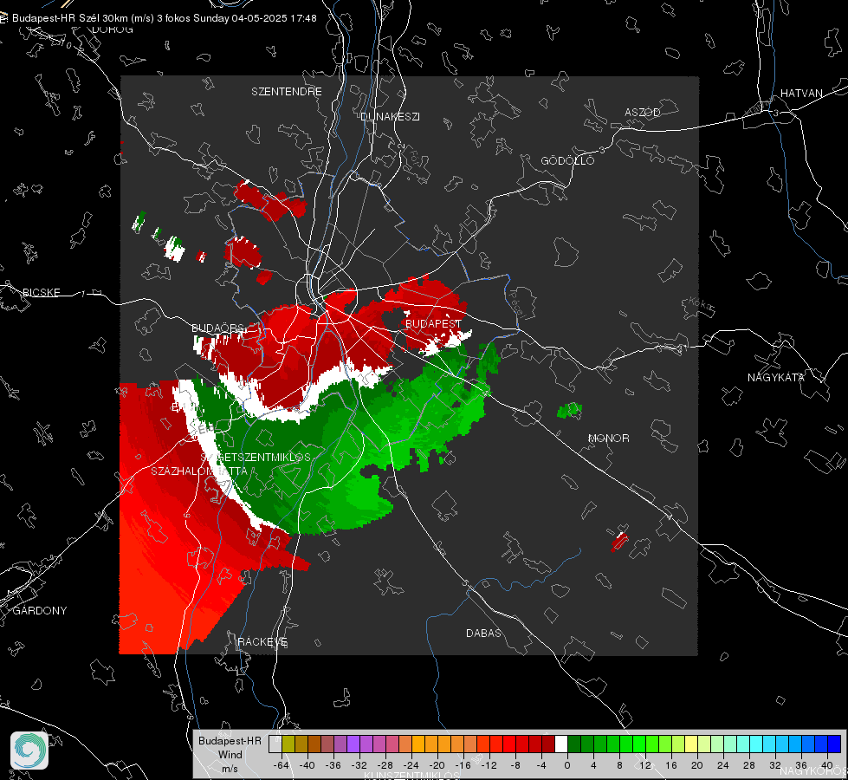The height and width of the screenshot is (780, 848).
Task: Click the MONOR map label
Action: click(608, 438)
